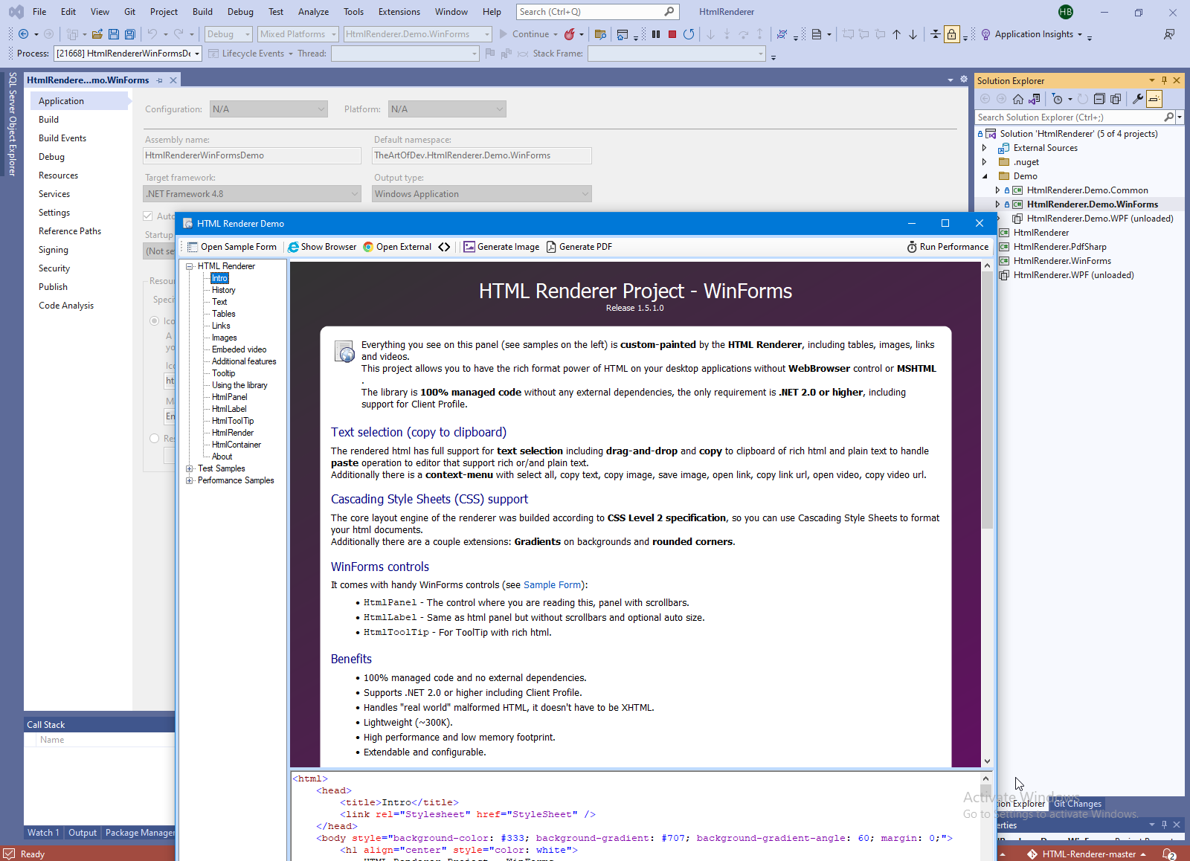
Task: Switch to the Output tab
Action: pos(83,833)
